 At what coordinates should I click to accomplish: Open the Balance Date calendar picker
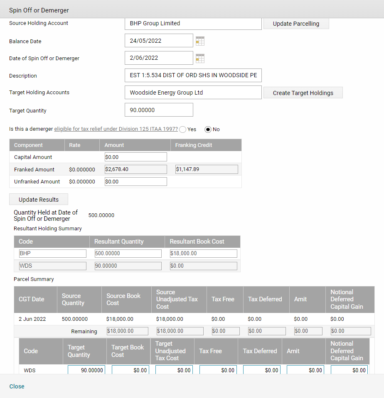[200, 41]
